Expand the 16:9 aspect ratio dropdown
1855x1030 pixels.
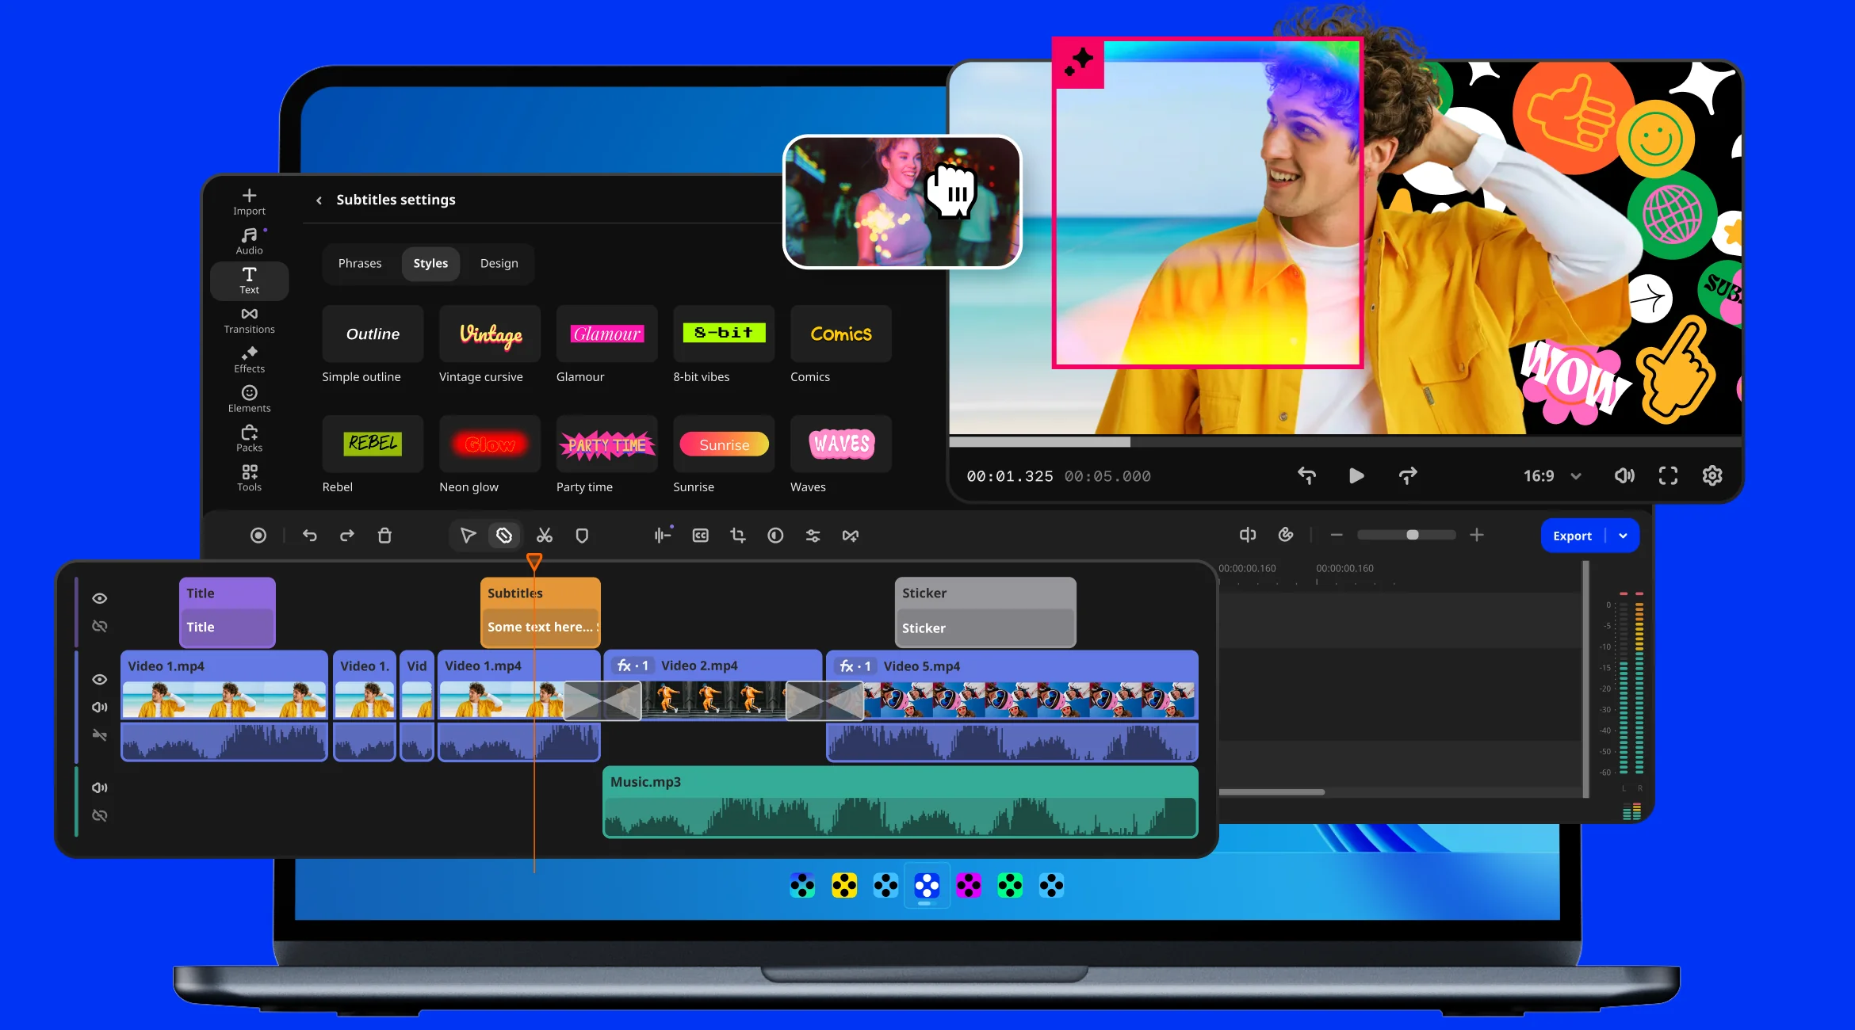pos(1576,476)
